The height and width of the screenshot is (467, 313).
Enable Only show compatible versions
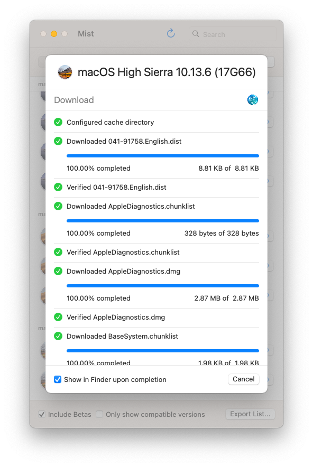tap(99, 414)
